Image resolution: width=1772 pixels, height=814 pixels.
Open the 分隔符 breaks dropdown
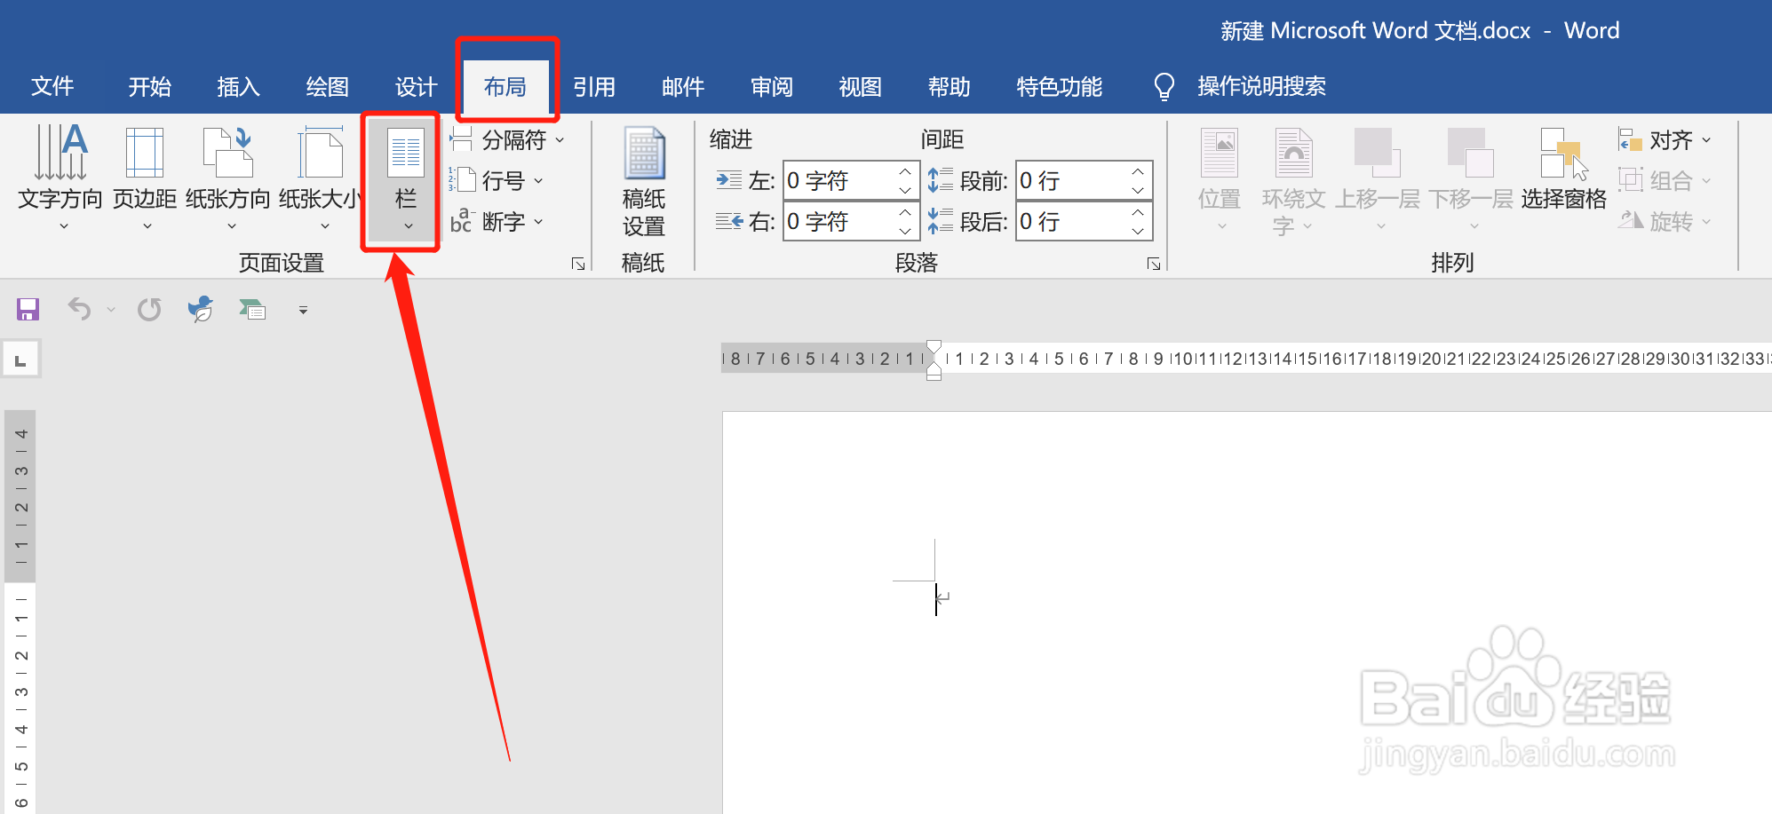(507, 139)
